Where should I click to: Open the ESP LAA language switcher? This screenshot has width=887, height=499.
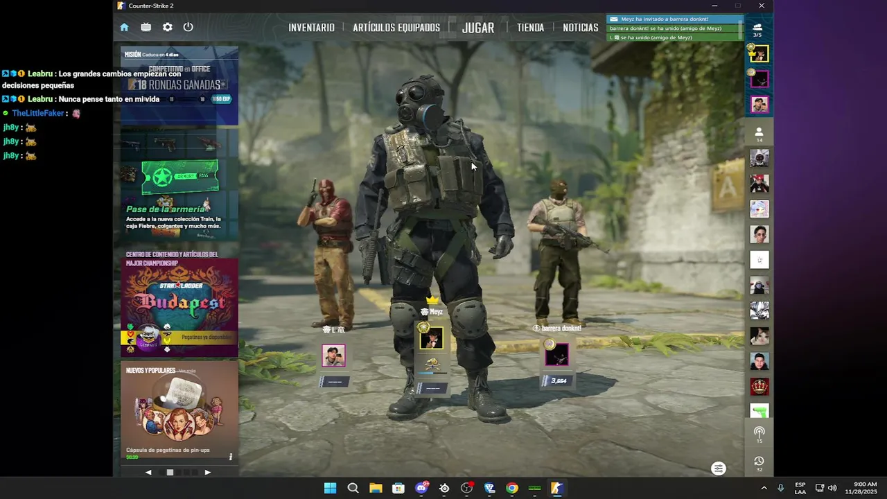point(800,488)
